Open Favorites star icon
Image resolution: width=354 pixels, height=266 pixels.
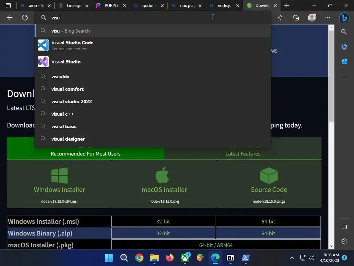pyautogui.click(x=281, y=18)
